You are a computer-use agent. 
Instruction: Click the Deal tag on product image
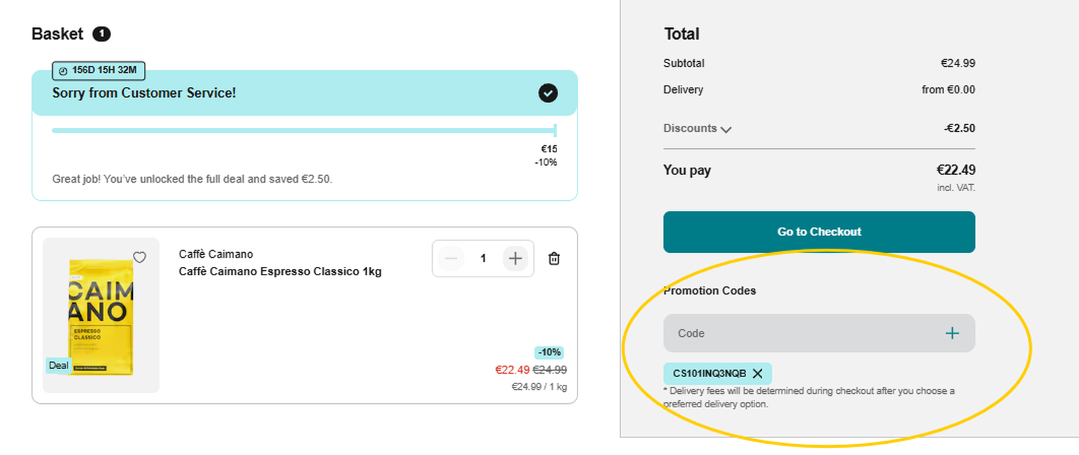point(59,365)
